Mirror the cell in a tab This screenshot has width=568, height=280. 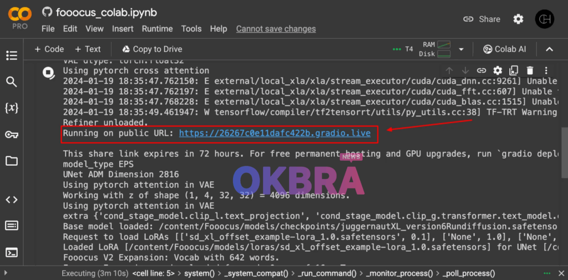514,70
